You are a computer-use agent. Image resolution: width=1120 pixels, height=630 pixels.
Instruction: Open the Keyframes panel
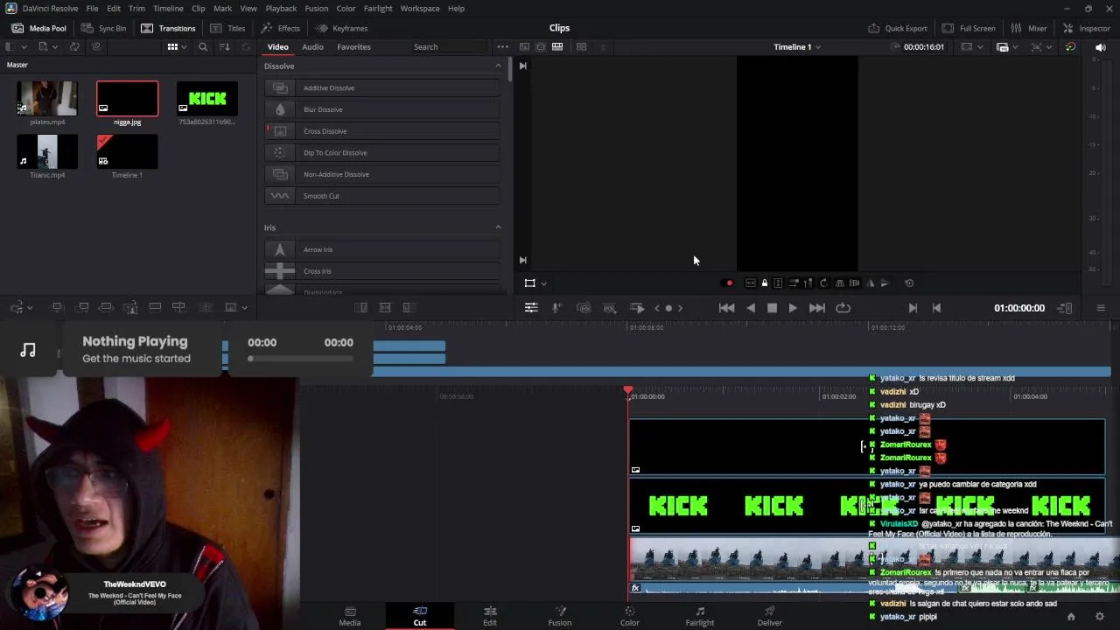pyautogui.click(x=341, y=28)
